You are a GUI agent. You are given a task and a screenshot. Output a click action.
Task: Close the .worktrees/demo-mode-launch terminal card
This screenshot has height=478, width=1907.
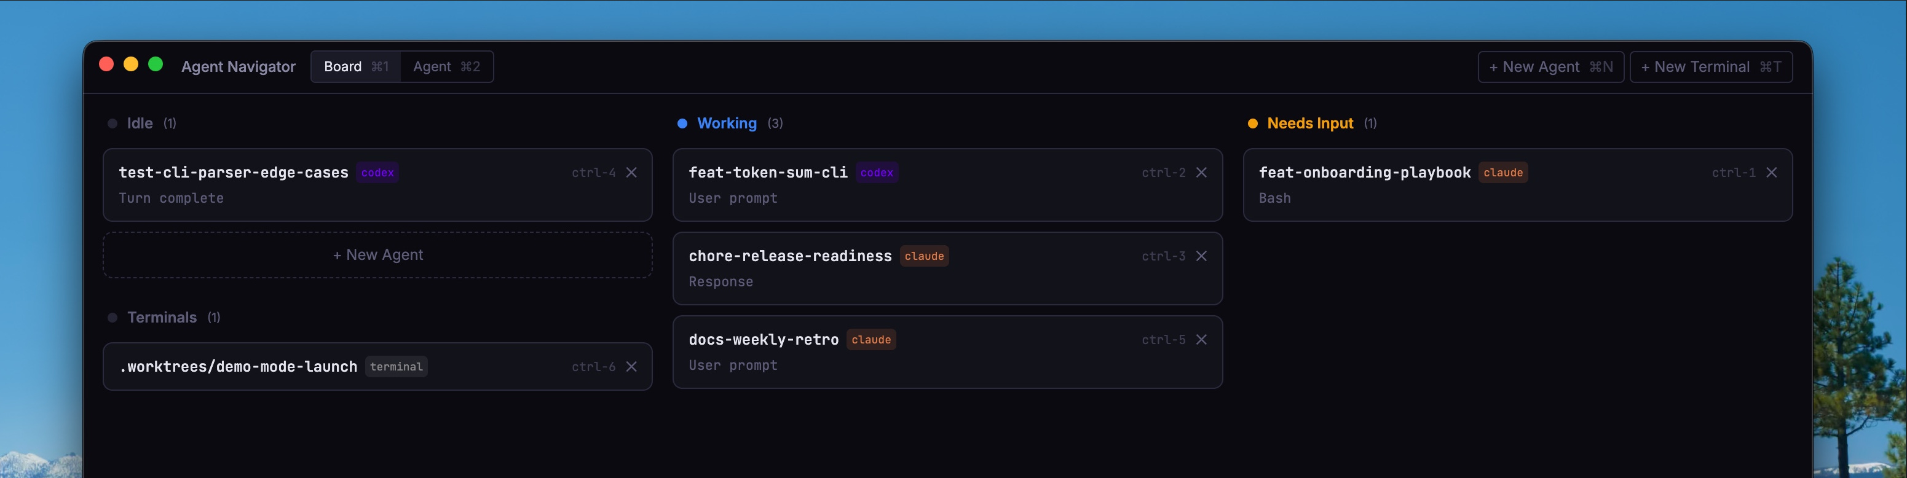[631, 366]
